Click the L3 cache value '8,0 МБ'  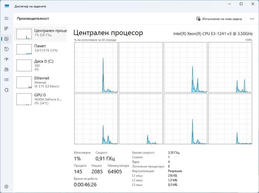pyautogui.click(x=172, y=185)
